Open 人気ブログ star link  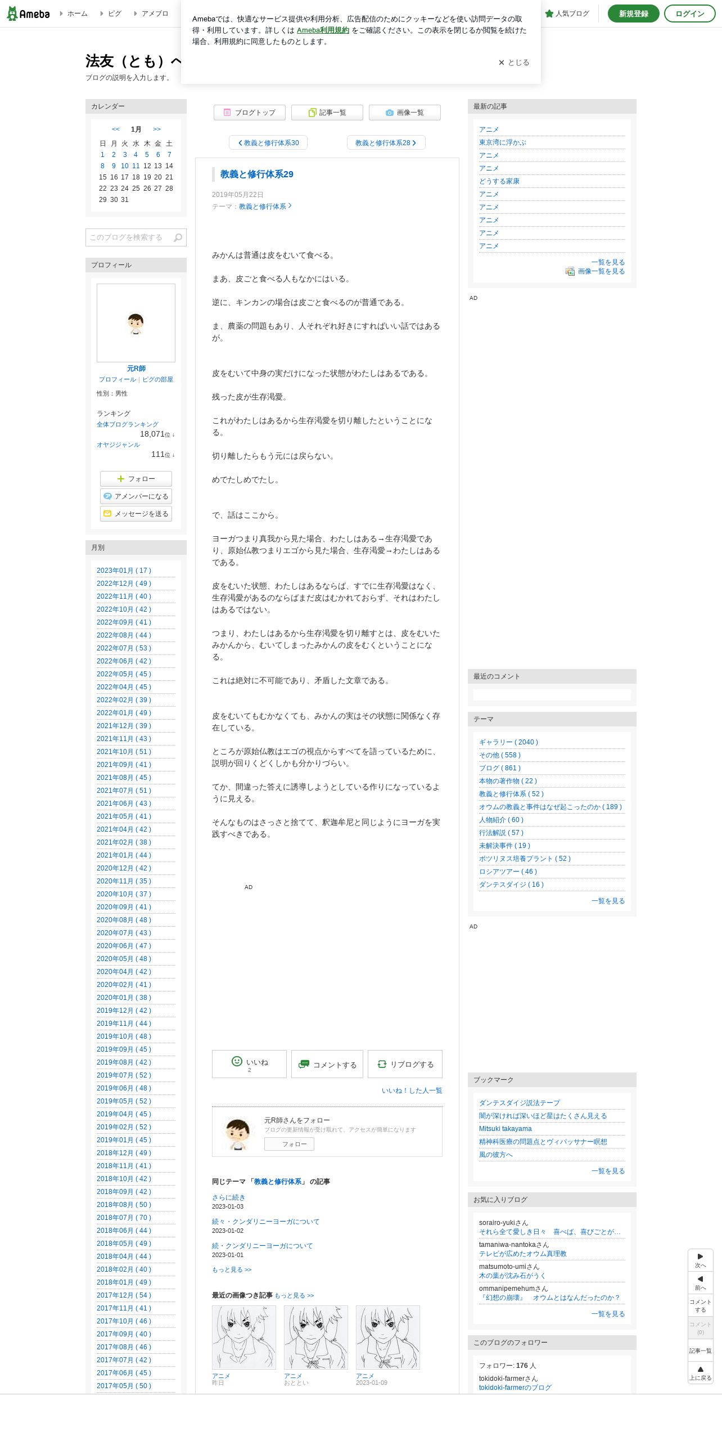coord(567,14)
